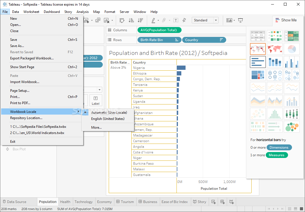The height and width of the screenshot is (212, 305).
Task: Open Repository Location... menu item
Action: [x=42, y=118]
